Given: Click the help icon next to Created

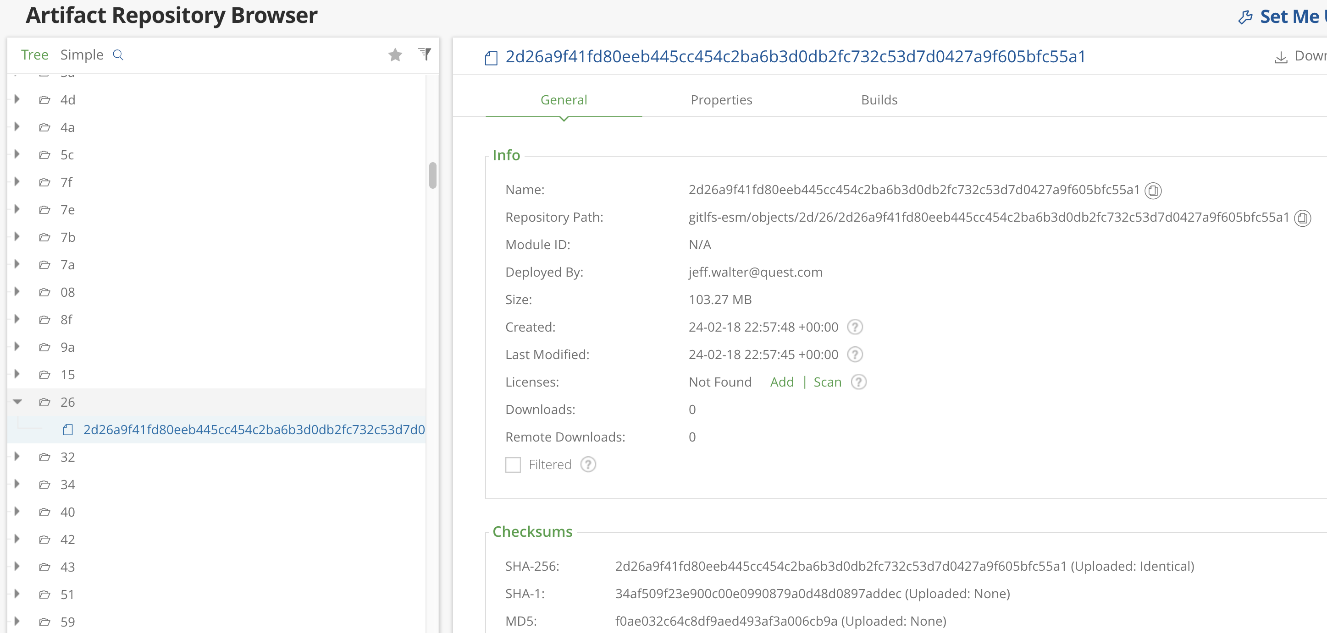Looking at the screenshot, I should point(855,327).
